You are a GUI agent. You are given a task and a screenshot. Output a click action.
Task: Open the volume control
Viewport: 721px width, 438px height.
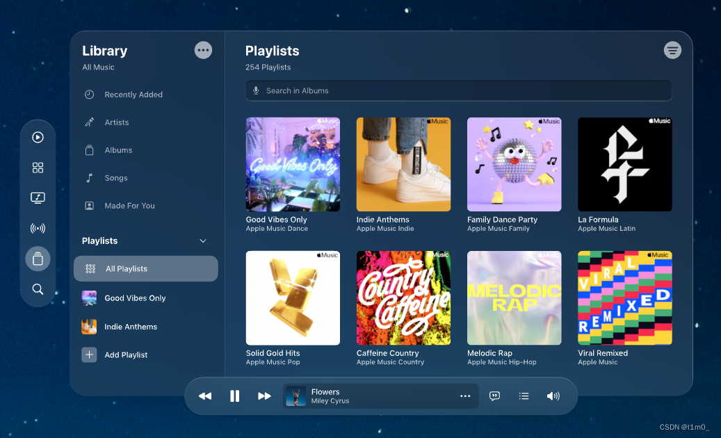553,396
